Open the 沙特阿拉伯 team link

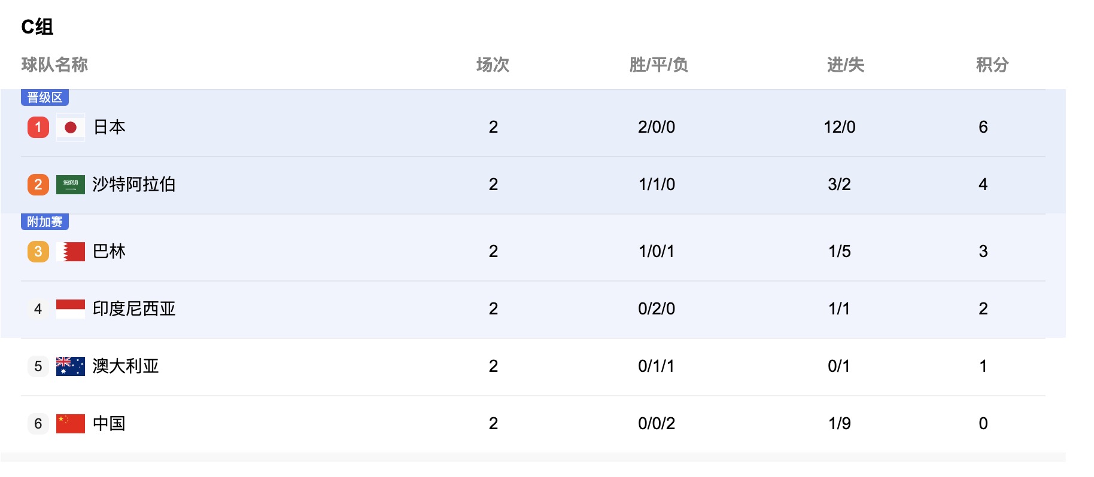click(x=134, y=185)
